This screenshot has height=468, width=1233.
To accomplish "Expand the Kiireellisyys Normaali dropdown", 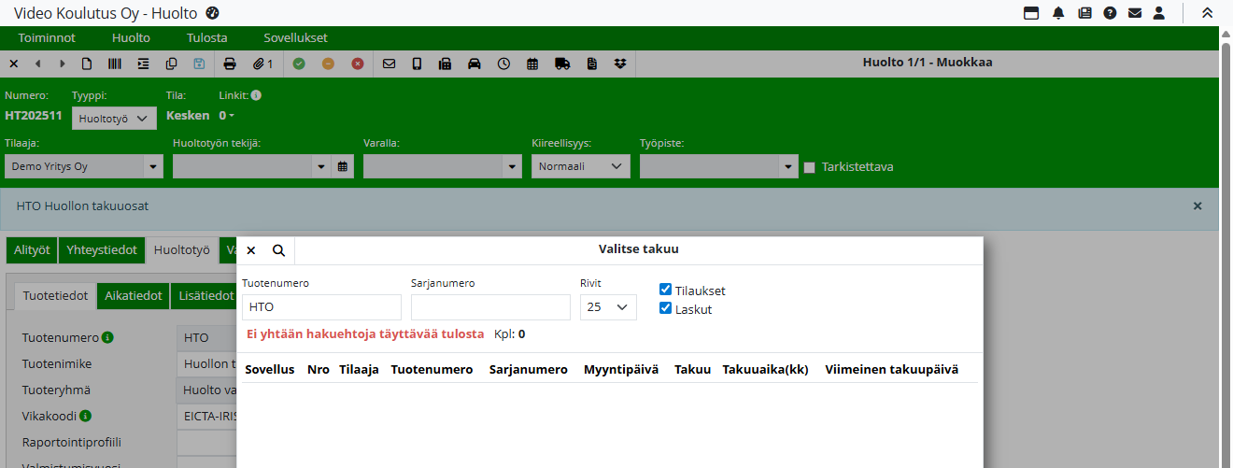I will [x=580, y=166].
